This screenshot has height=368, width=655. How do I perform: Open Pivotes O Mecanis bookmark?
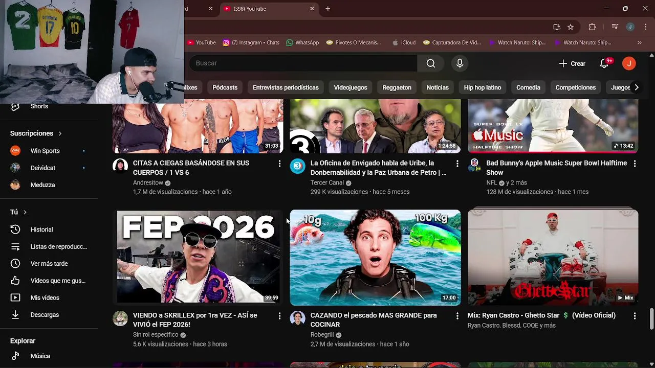354,43
